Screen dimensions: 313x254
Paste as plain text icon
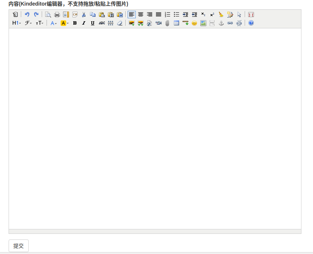[111, 15]
